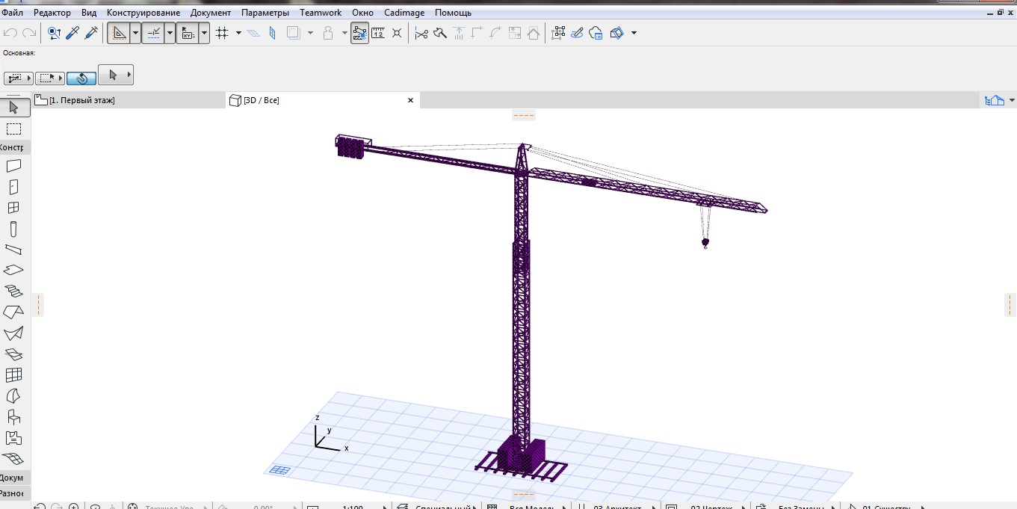The width and height of the screenshot is (1017, 509).
Task: Expand the Разное toolbox section
Action: tap(13, 493)
